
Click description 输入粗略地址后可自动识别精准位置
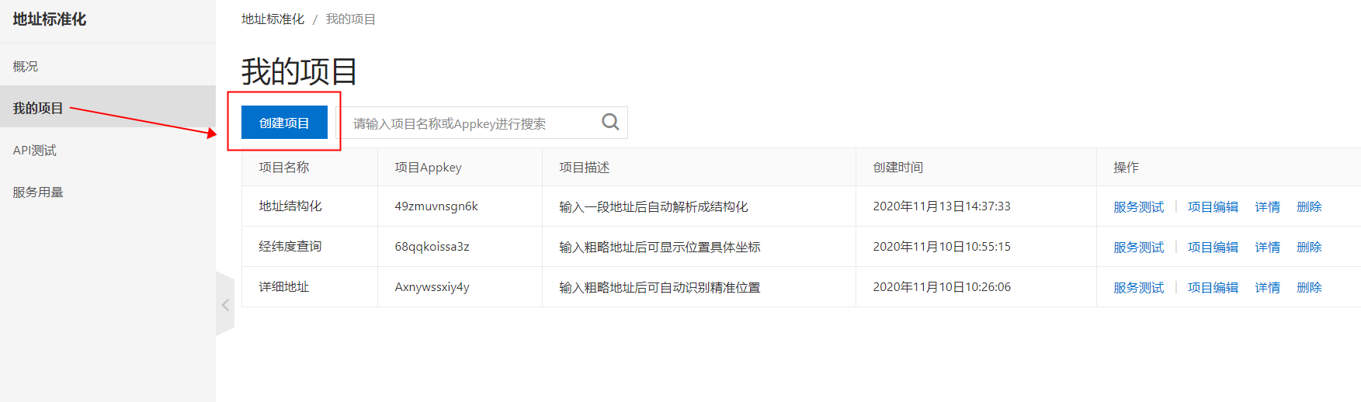(x=660, y=287)
